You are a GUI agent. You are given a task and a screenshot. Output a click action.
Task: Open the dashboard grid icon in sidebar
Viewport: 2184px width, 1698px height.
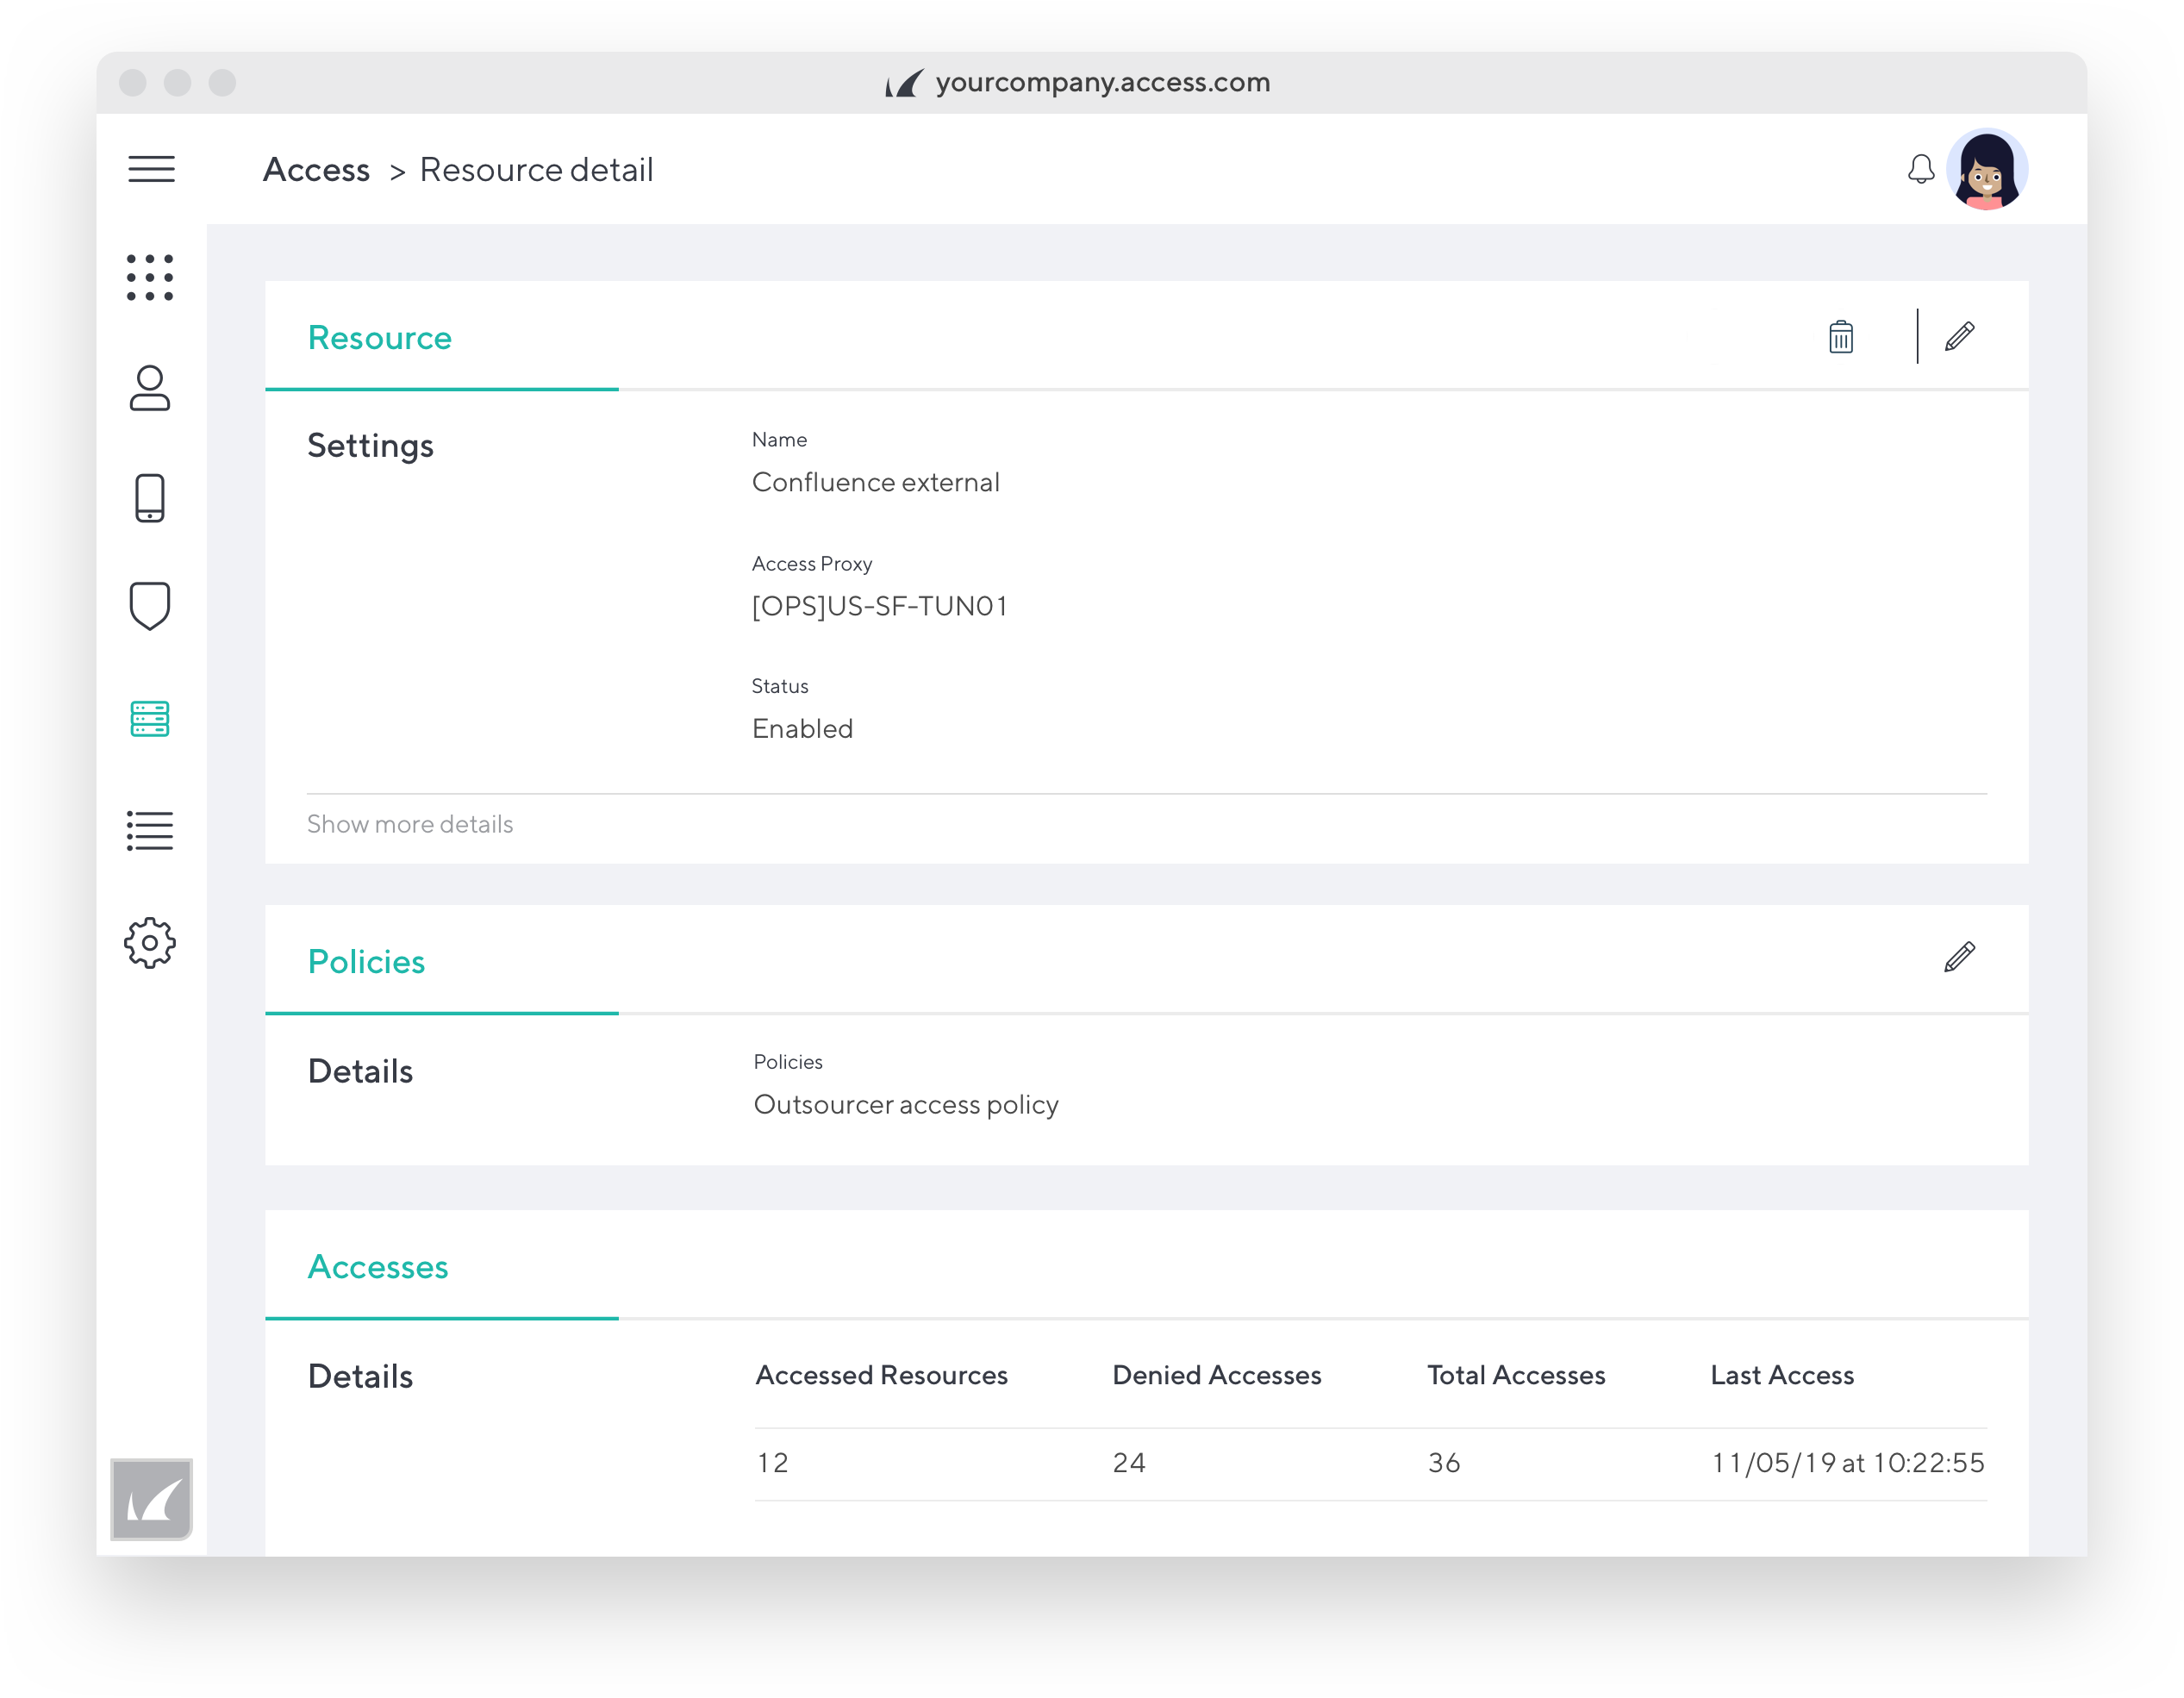point(150,277)
